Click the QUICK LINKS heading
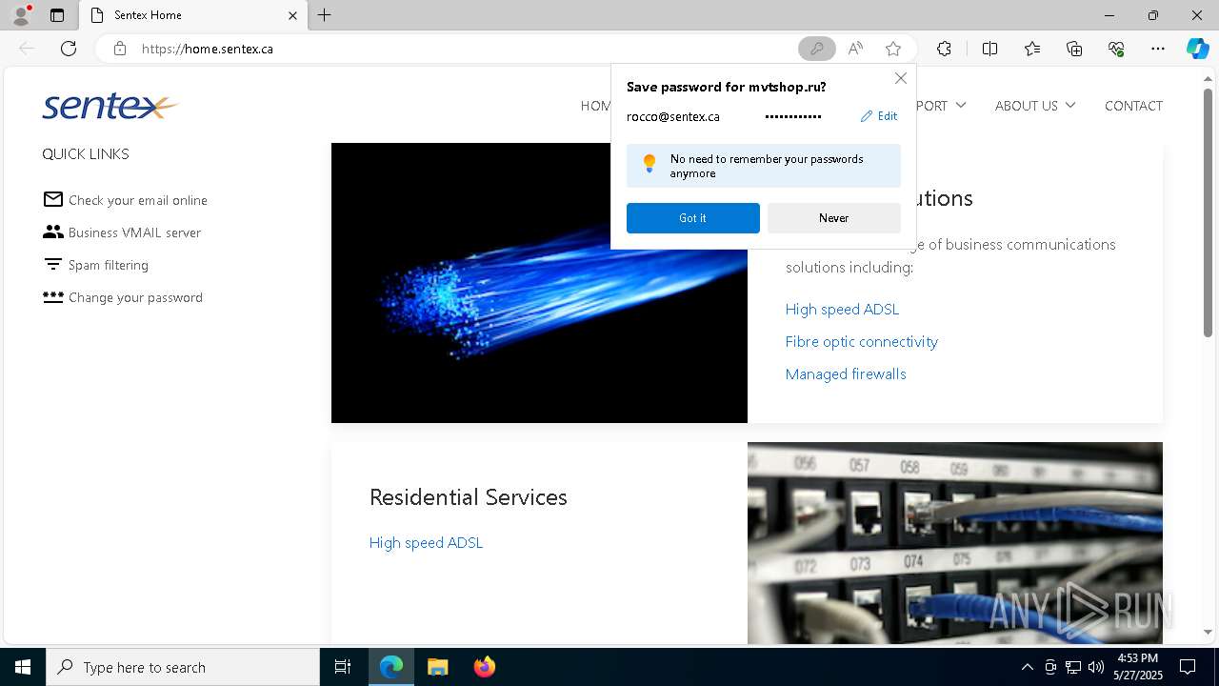Screen dimensions: 1219x686 [x=86, y=153]
